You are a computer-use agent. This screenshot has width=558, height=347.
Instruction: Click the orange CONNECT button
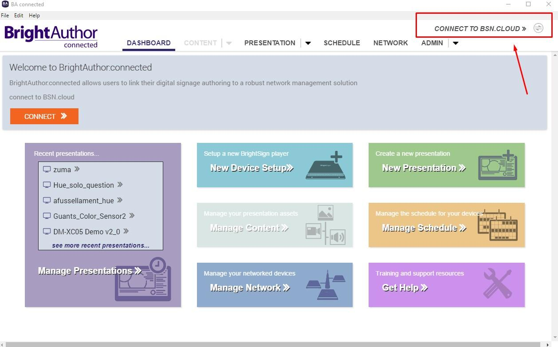tap(44, 116)
